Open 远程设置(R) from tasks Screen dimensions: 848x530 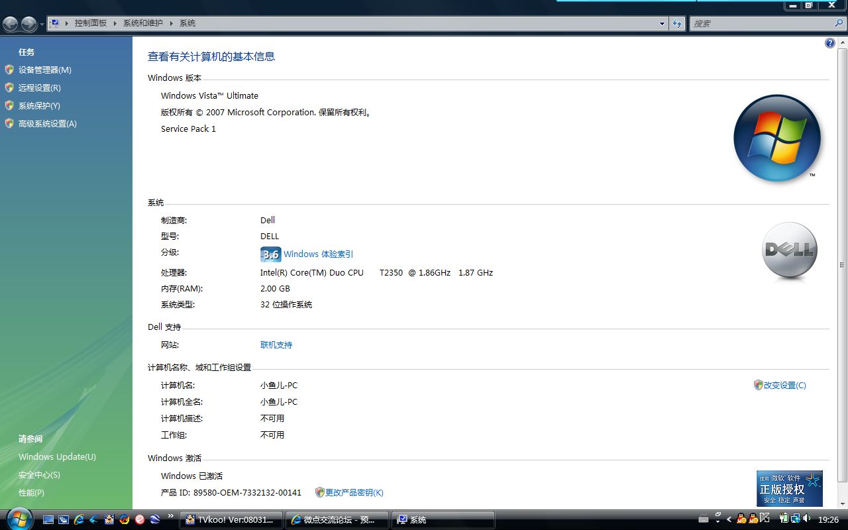point(40,87)
